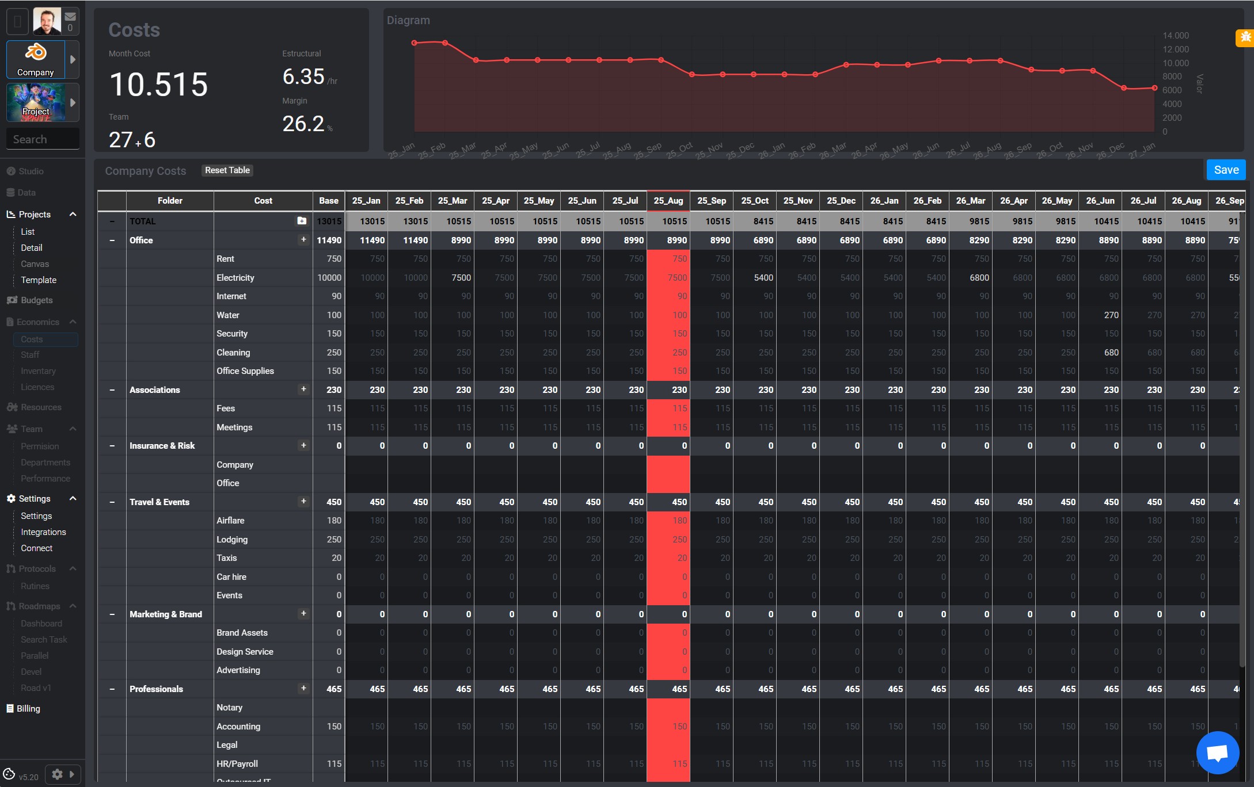Click the Reset Table button

pos(227,170)
